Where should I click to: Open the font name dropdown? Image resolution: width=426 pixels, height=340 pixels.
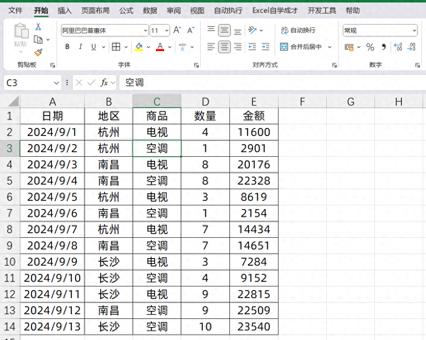145,30
